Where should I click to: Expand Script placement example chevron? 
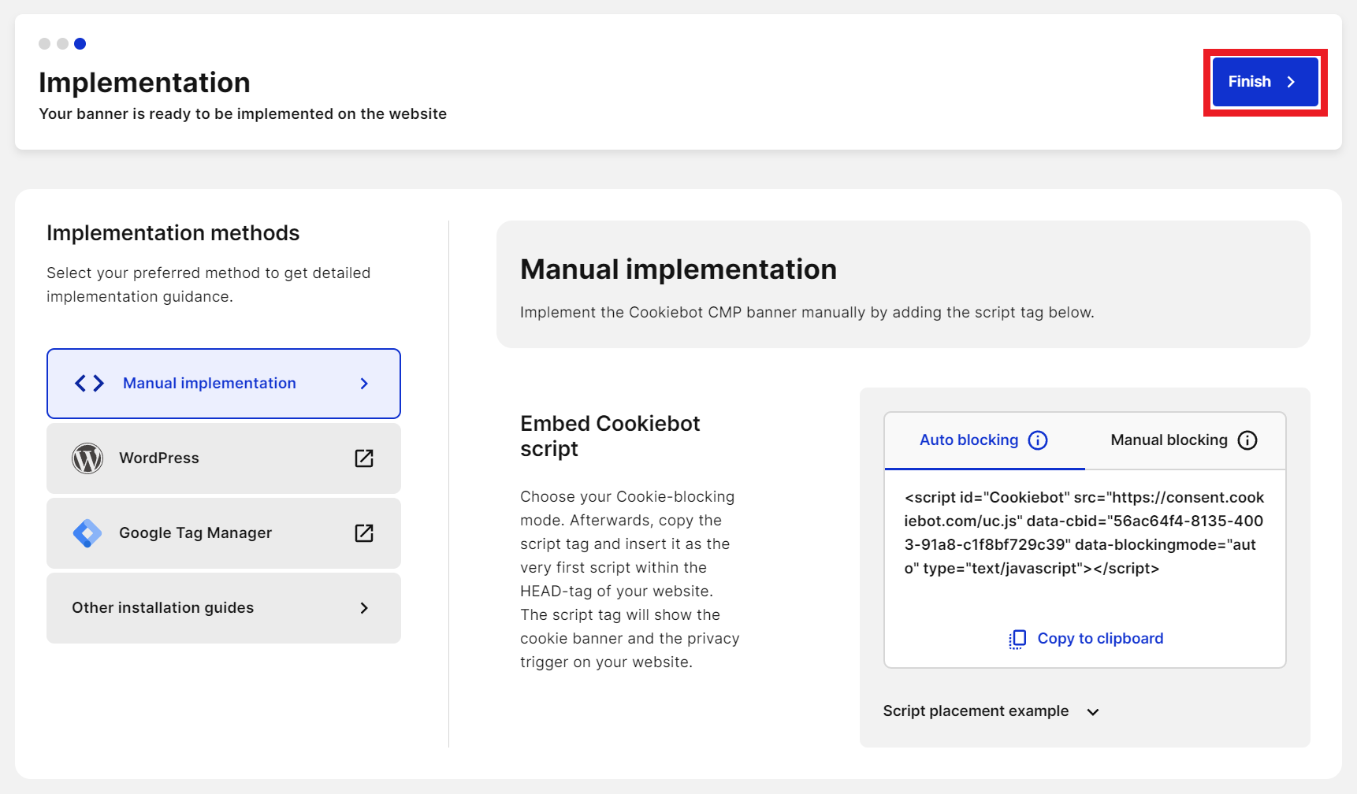1093,712
